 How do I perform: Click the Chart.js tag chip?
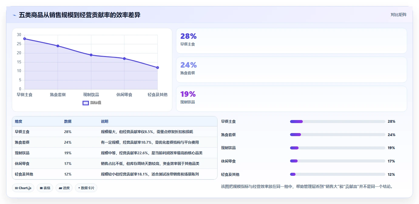23,188
